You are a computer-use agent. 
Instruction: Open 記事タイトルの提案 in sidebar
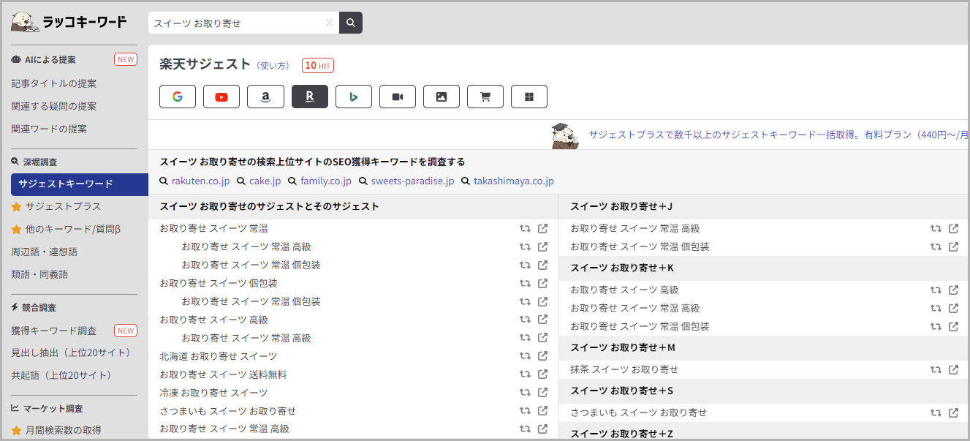(x=54, y=83)
